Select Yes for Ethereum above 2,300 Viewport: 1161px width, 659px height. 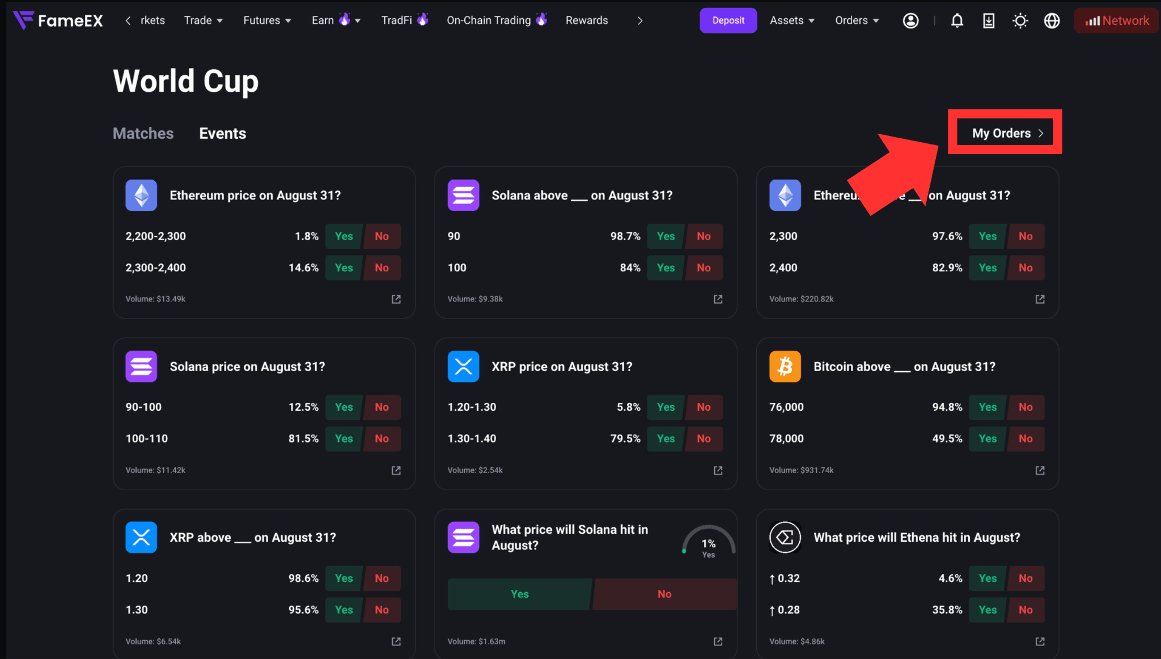988,236
